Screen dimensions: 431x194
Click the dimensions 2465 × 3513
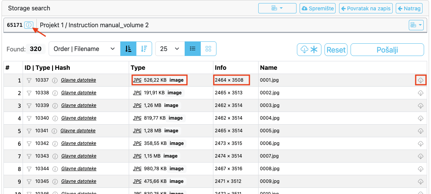[x=229, y=93]
